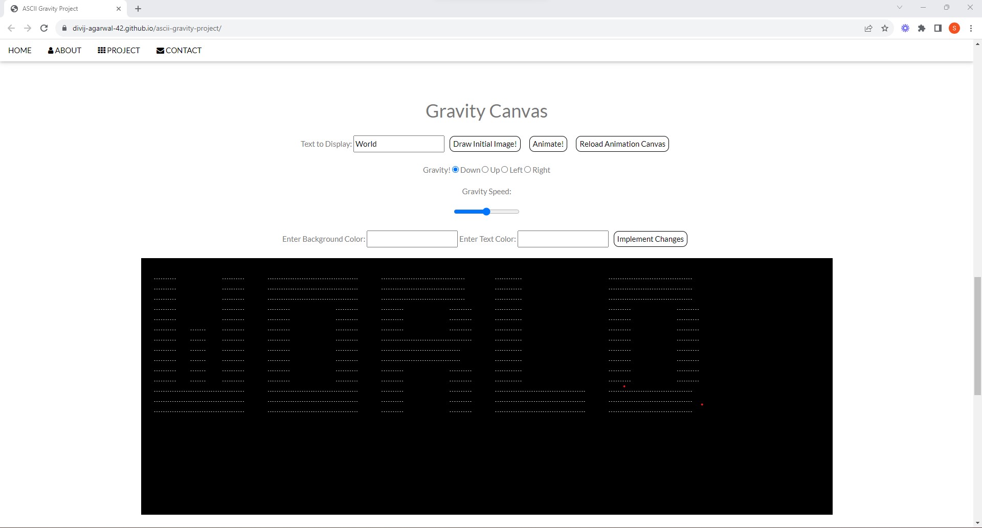
Task: Reload the page with the refresh icon
Action: click(44, 28)
